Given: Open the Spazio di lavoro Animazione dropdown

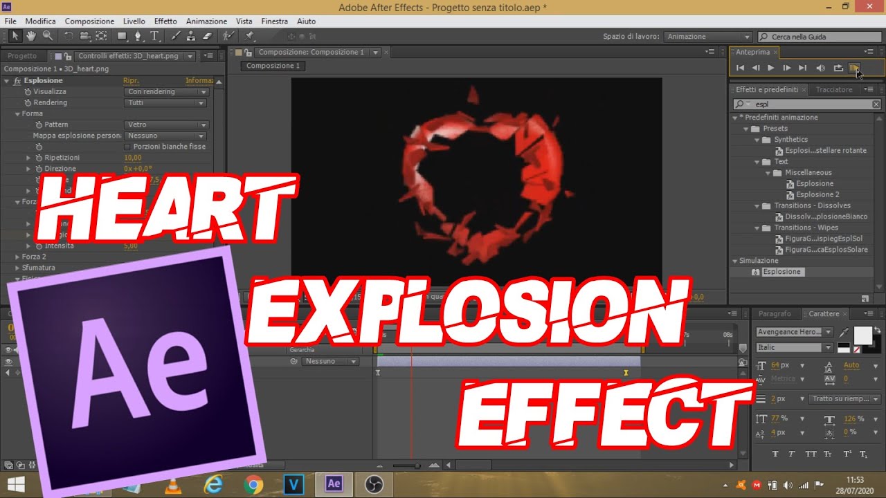Looking at the screenshot, I should point(708,37).
